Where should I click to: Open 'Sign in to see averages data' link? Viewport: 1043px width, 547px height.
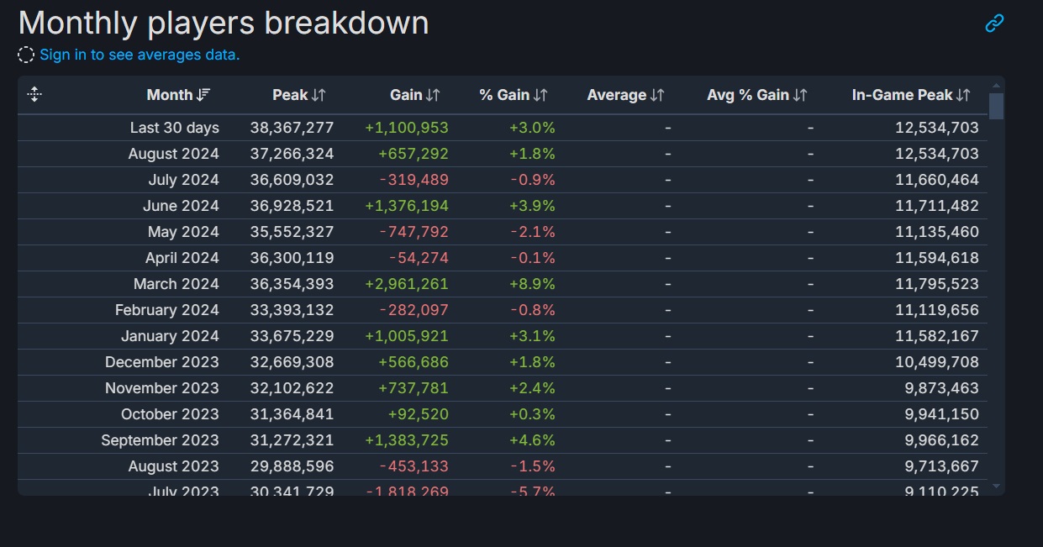click(x=140, y=55)
